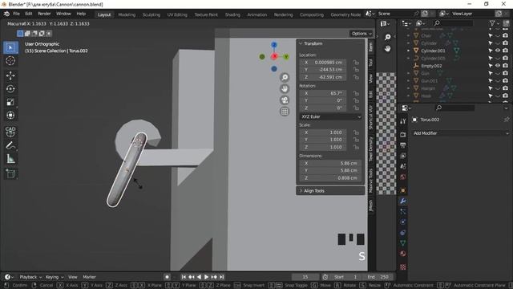Image resolution: width=513 pixels, height=289 pixels.
Task: Open the Render menu
Action: click(x=44, y=14)
